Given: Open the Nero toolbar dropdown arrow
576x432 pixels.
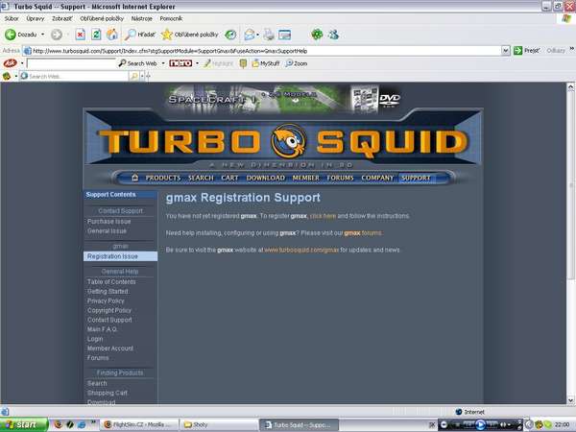Looking at the screenshot, I should point(197,63).
